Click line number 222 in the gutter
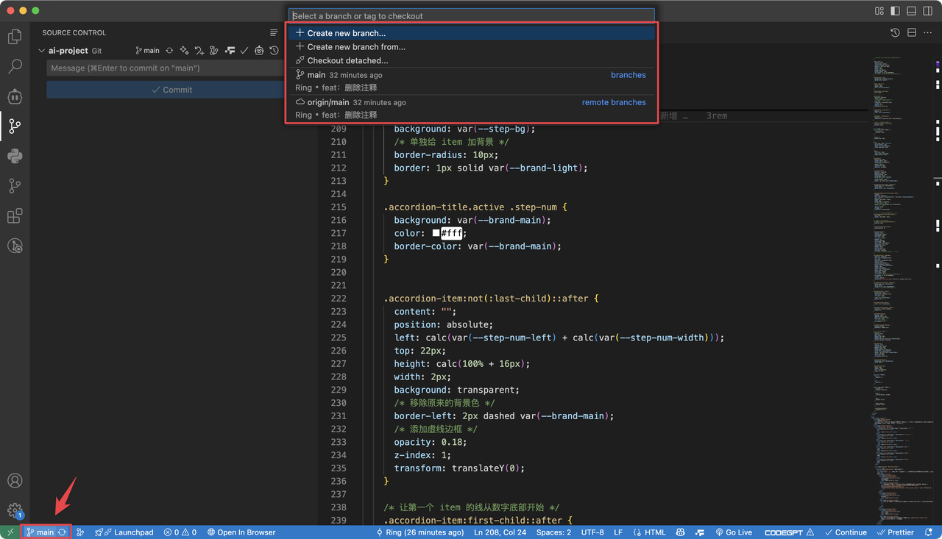The height and width of the screenshot is (539, 942). [x=338, y=299]
